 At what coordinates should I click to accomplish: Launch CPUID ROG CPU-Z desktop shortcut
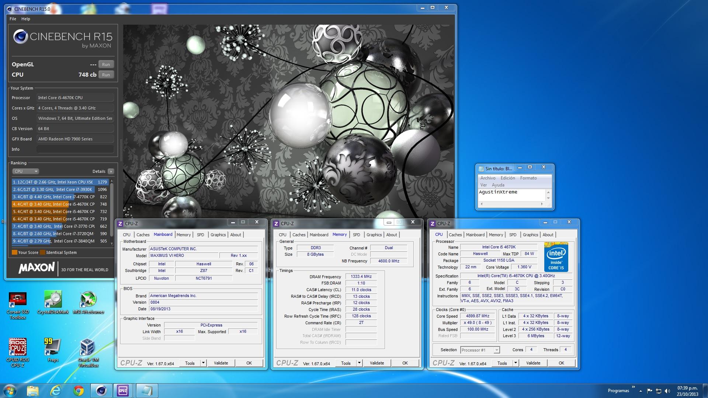18,353
